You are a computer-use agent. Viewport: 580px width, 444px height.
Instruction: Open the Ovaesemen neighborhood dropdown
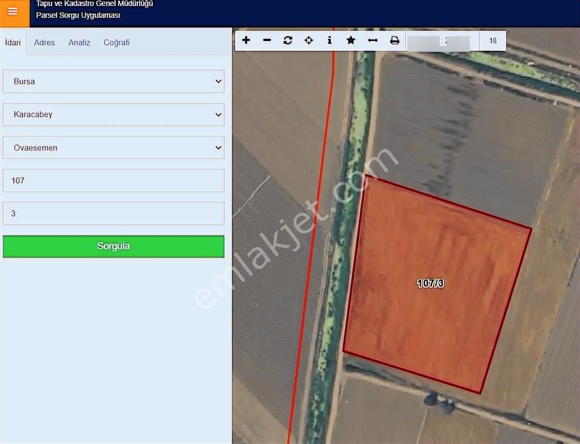[x=113, y=147]
